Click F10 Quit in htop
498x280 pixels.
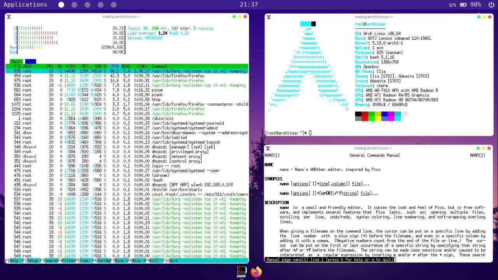(x=170, y=261)
